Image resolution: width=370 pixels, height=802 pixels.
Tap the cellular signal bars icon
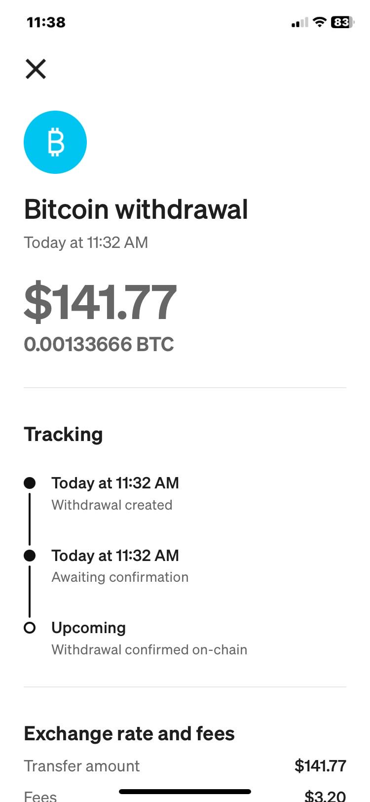pos(299,23)
